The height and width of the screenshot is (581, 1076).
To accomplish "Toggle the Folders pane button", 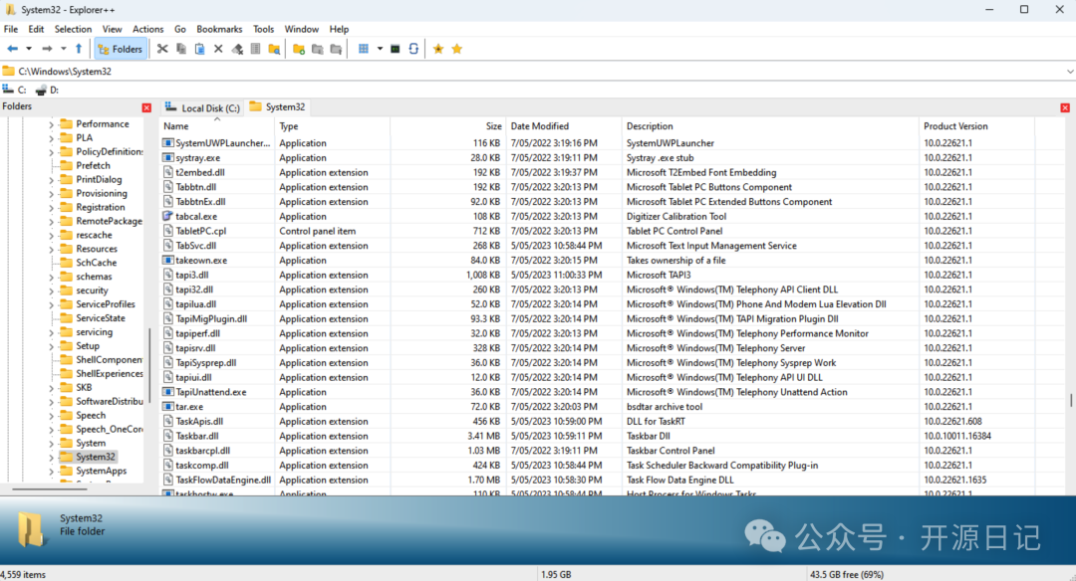I will [121, 49].
